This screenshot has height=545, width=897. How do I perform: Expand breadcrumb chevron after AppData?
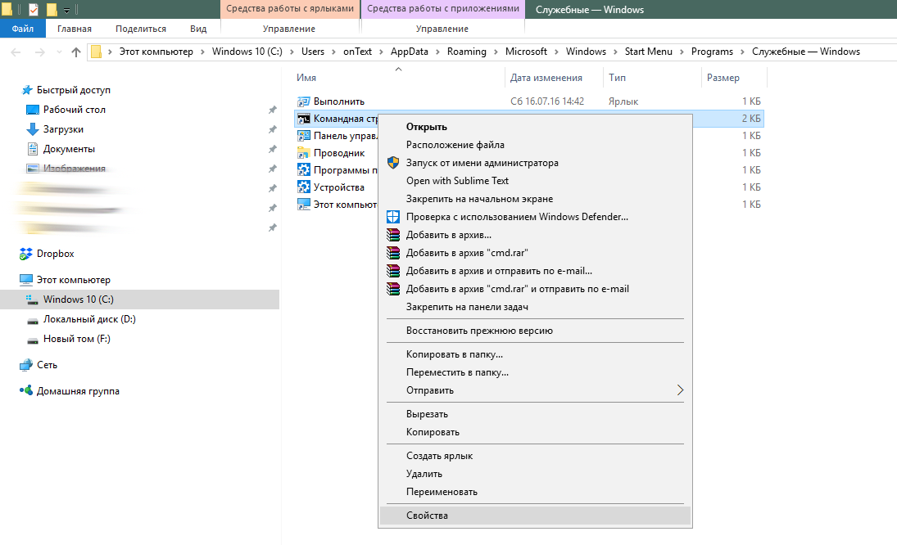(x=437, y=52)
